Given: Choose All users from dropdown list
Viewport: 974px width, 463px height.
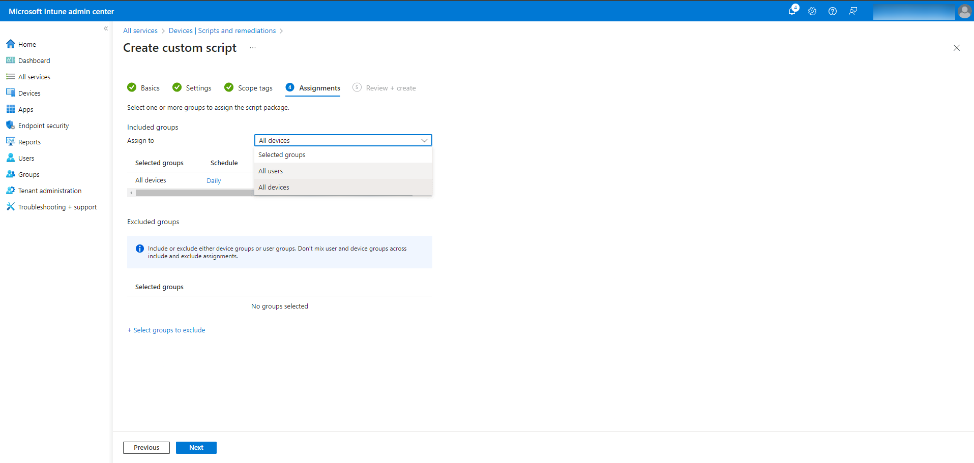Looking at the screenshot, I should click(343, 171).
